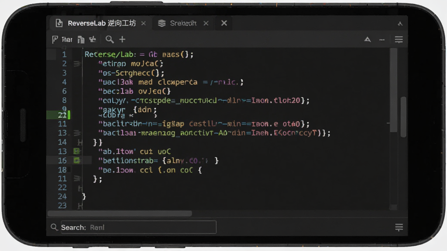The height and width of the screenshot is (251, 447).
Task: Click the code line starting "pe.1oom
Action: tap(150, 170)
